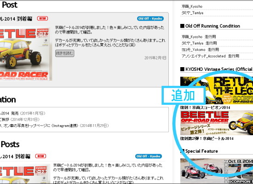This screenshot has height=184, width=253.
Task: Open 復刻第2弾！京商ビートル2014 caption link
Action: (207, 138)
